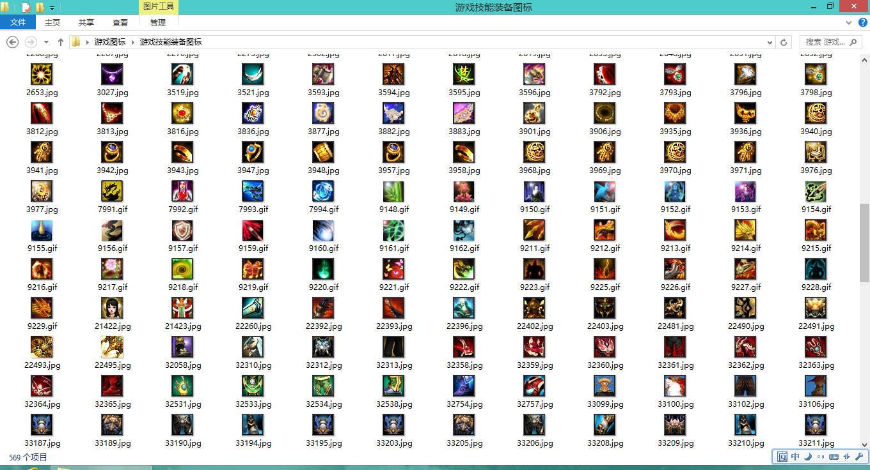Select the 9161.gif green ring icon
Viewport: 870px width, 470px height.
pyautogui.click(x=393, y=231)
